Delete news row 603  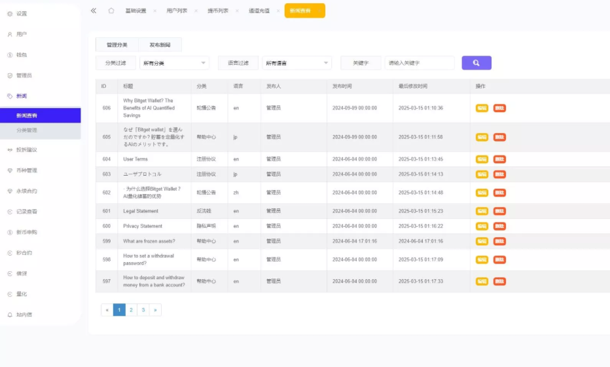pyautogui.click(x=499, y=174)
